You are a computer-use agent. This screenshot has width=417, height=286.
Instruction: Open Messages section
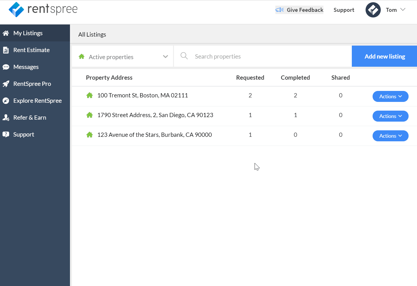click(35, 67)
